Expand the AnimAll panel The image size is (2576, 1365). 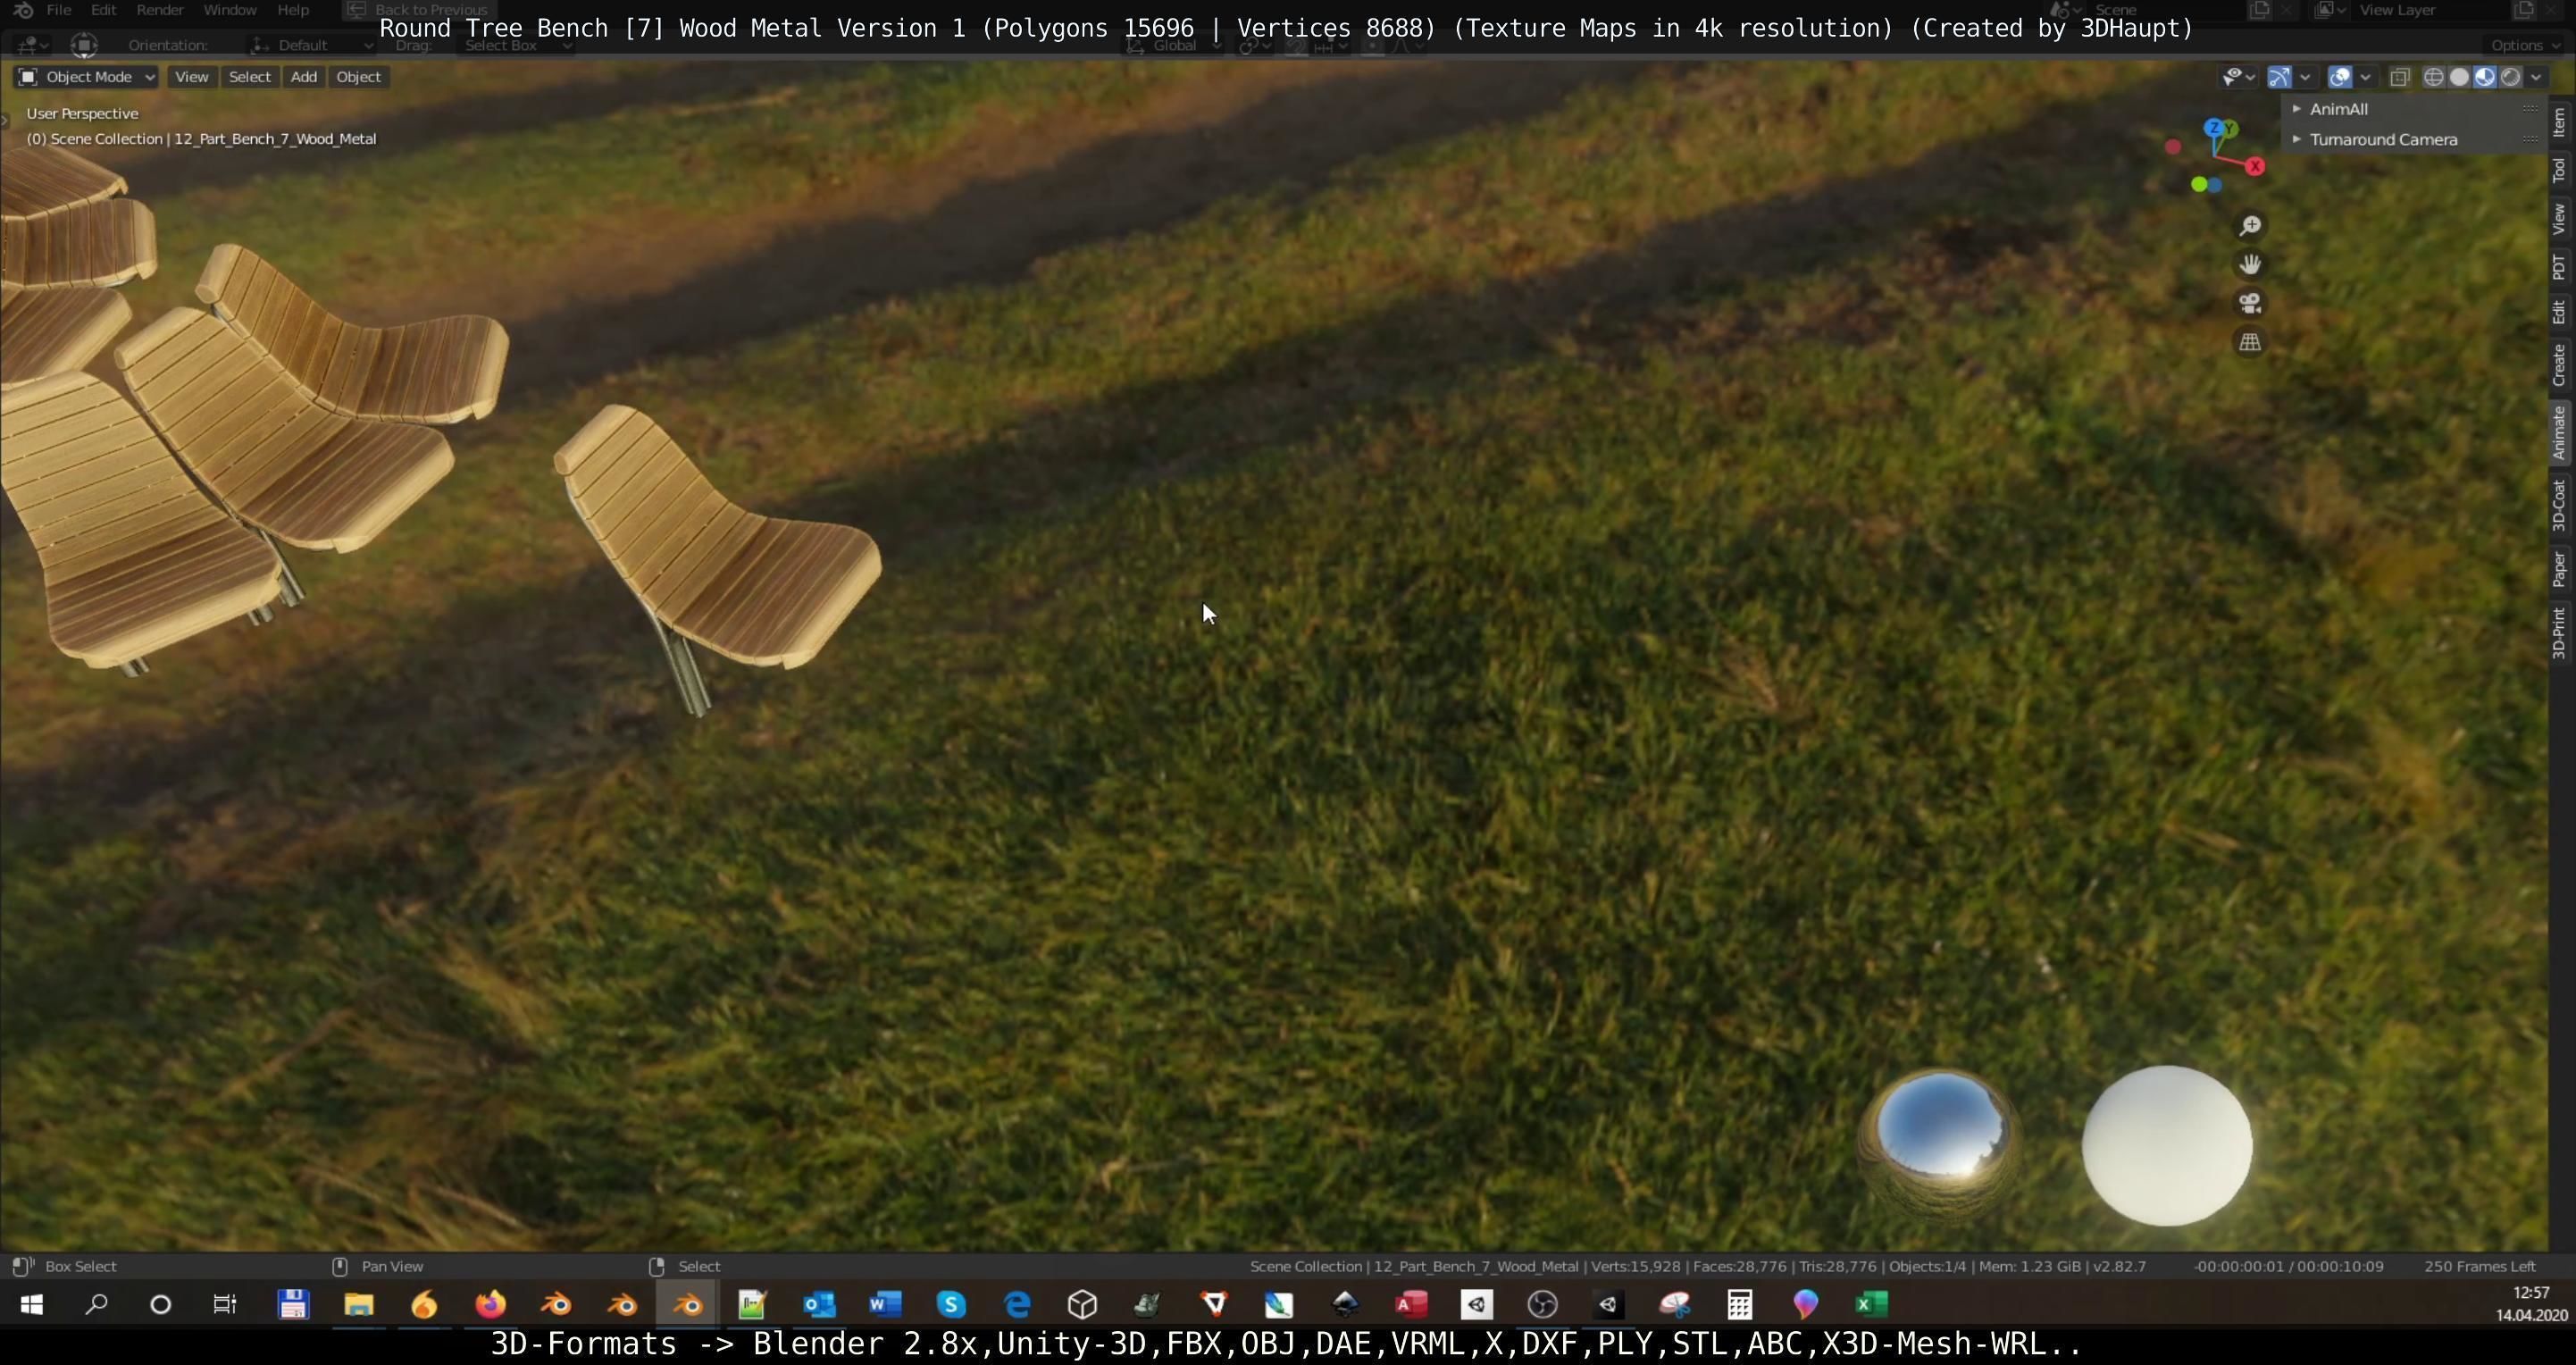[2338, 109]
